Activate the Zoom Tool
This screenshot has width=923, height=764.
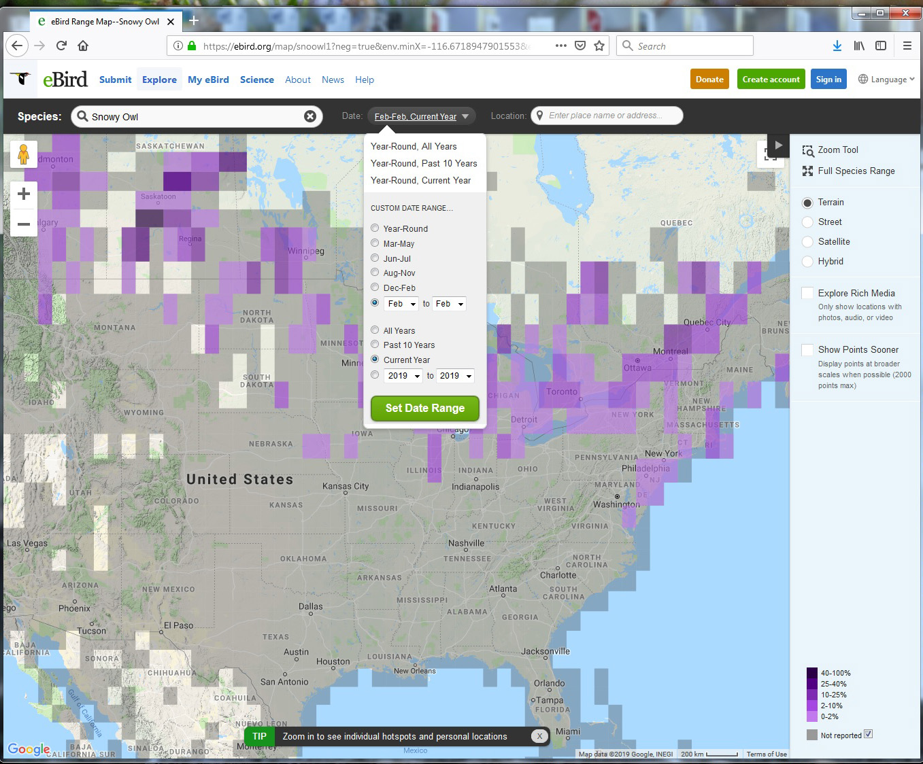click(x=830, y=150)
